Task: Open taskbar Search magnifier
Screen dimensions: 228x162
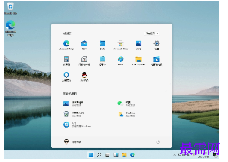Action: [99, 155]
